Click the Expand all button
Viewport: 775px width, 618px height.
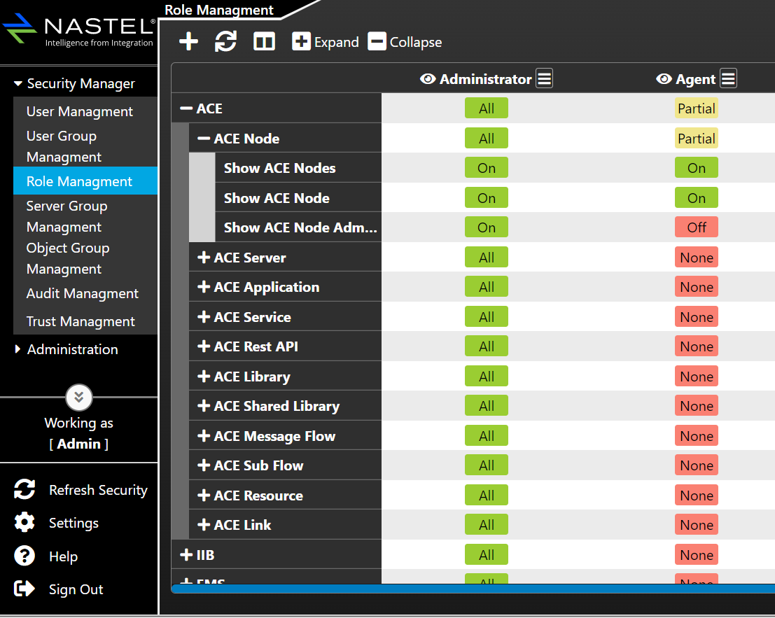326,41
